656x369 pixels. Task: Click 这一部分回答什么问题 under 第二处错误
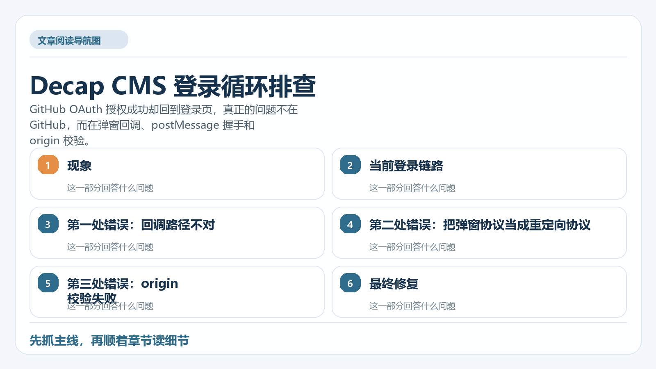click(x=412, y=247)
